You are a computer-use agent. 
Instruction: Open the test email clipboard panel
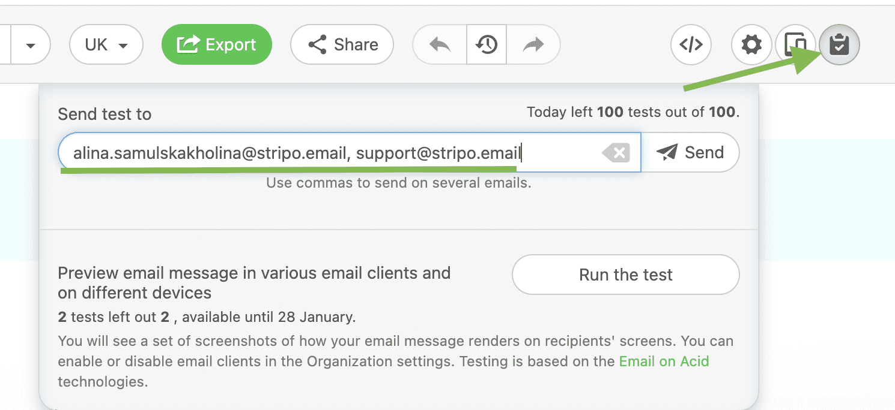(x=839, y=44)
